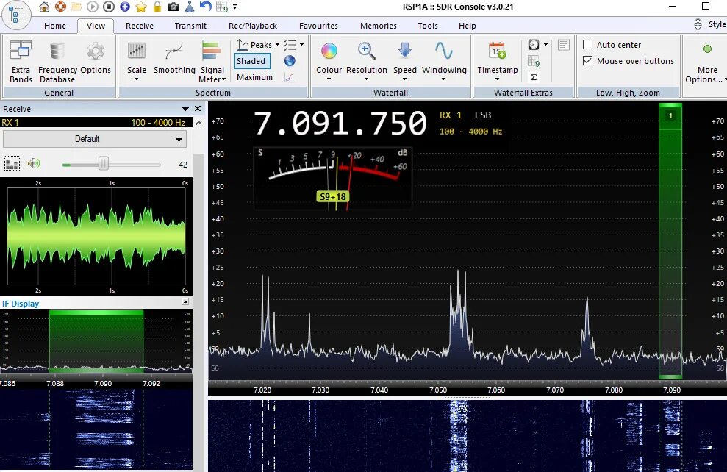
Task: Click the Receive panel scroll up arrow
Action: pos(199,124)
